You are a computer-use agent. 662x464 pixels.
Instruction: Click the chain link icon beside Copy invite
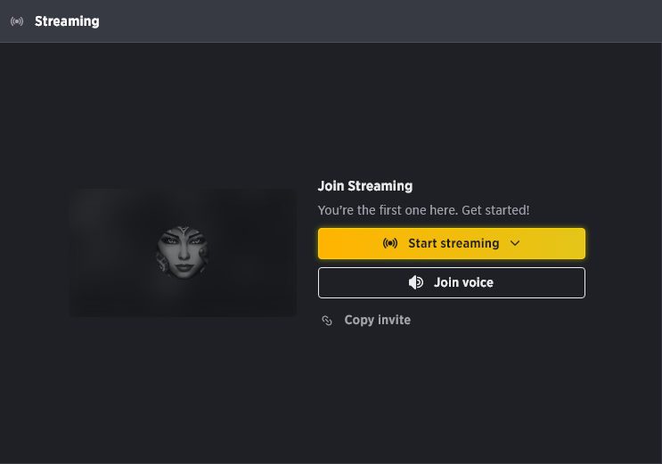click(x=327, y=321)
